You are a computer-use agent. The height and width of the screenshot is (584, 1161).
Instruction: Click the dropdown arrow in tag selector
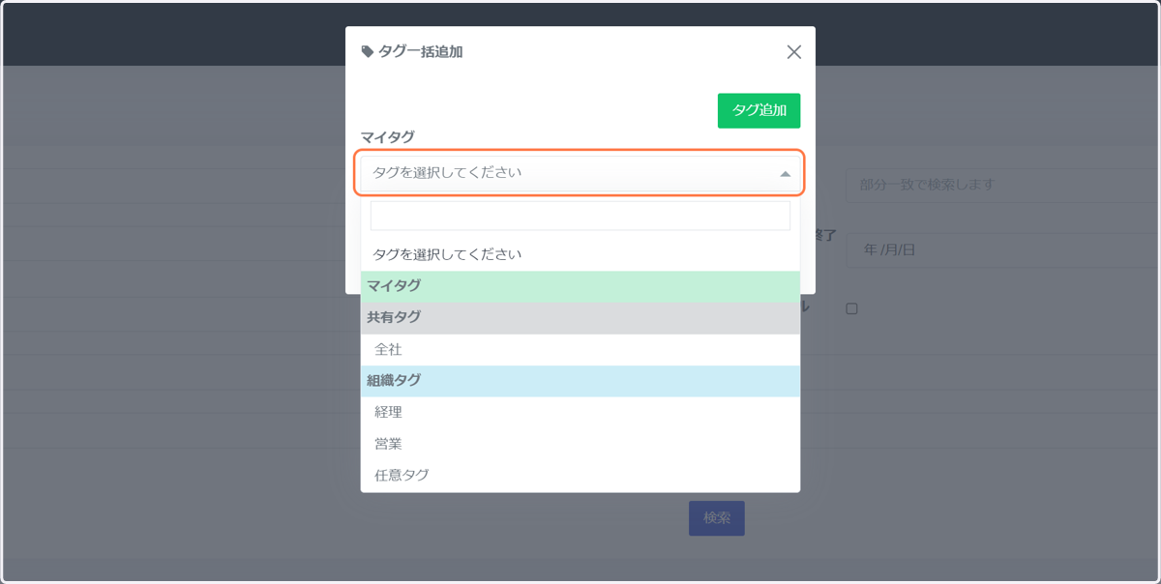(785, 174)
